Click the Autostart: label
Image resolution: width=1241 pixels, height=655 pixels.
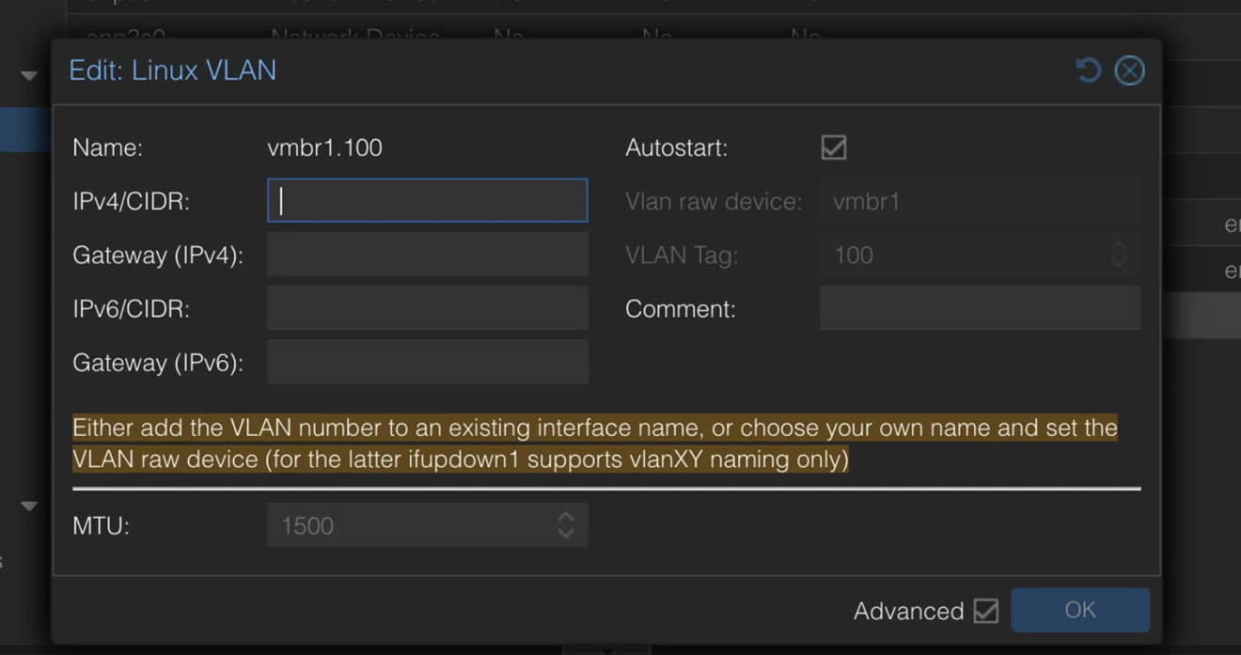pyautogui.click(x=676, y=148)
